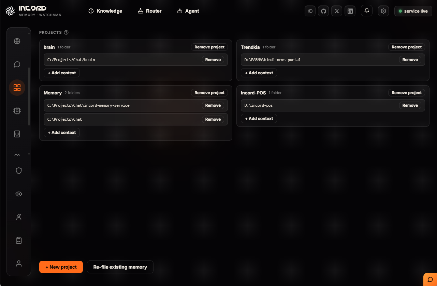Click the PROJECTS section heading
The image size is (437, 286).
pyautogui.click(x=50, y=32)
